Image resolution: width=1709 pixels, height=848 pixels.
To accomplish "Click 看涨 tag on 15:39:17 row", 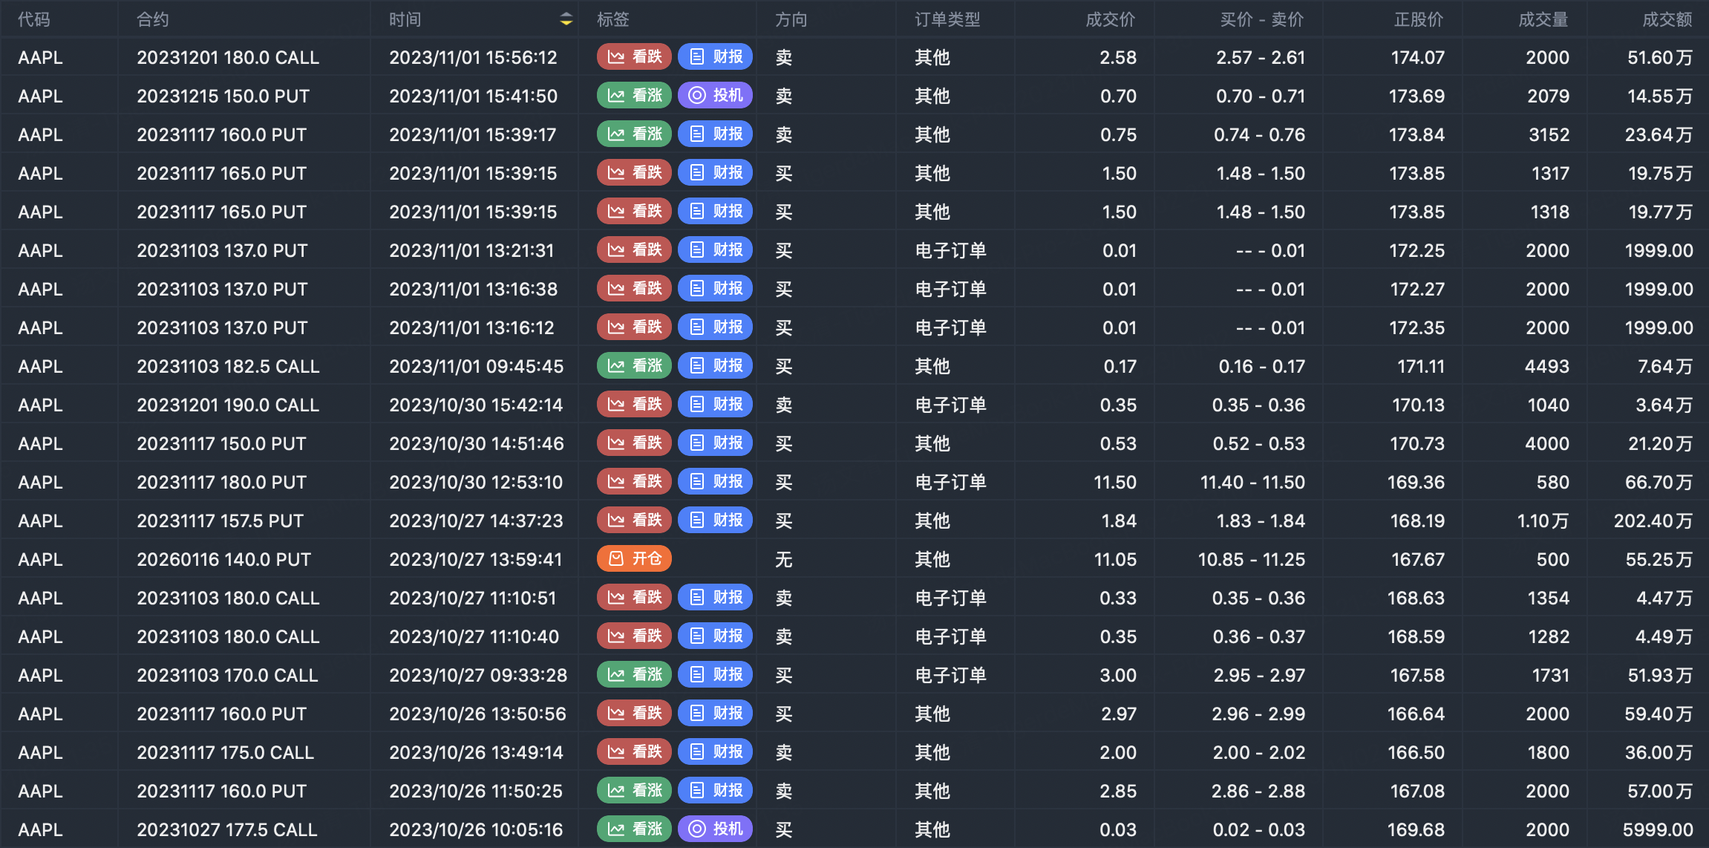I will point(634,134).
